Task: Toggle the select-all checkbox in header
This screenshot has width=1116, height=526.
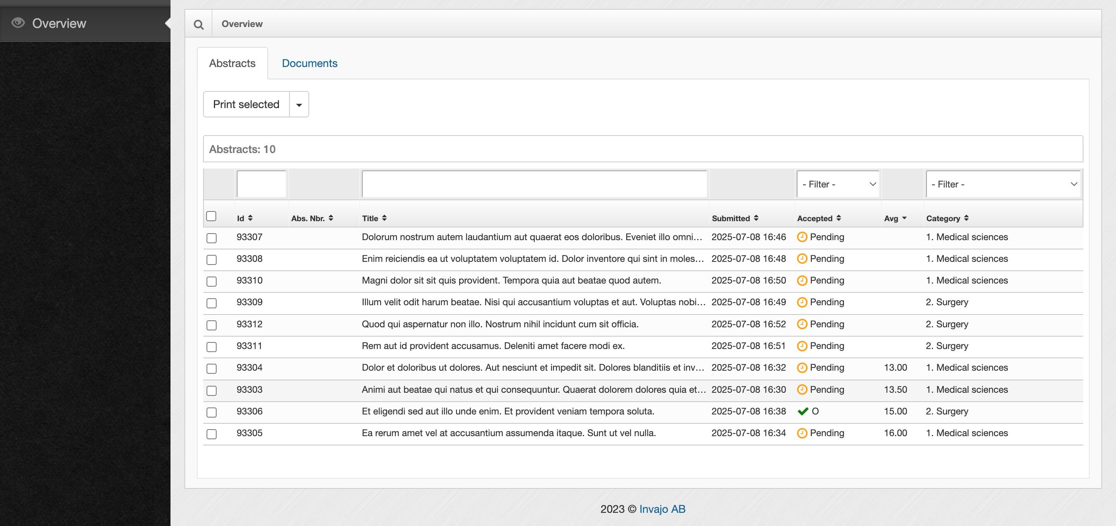Action: click(211, 216)
